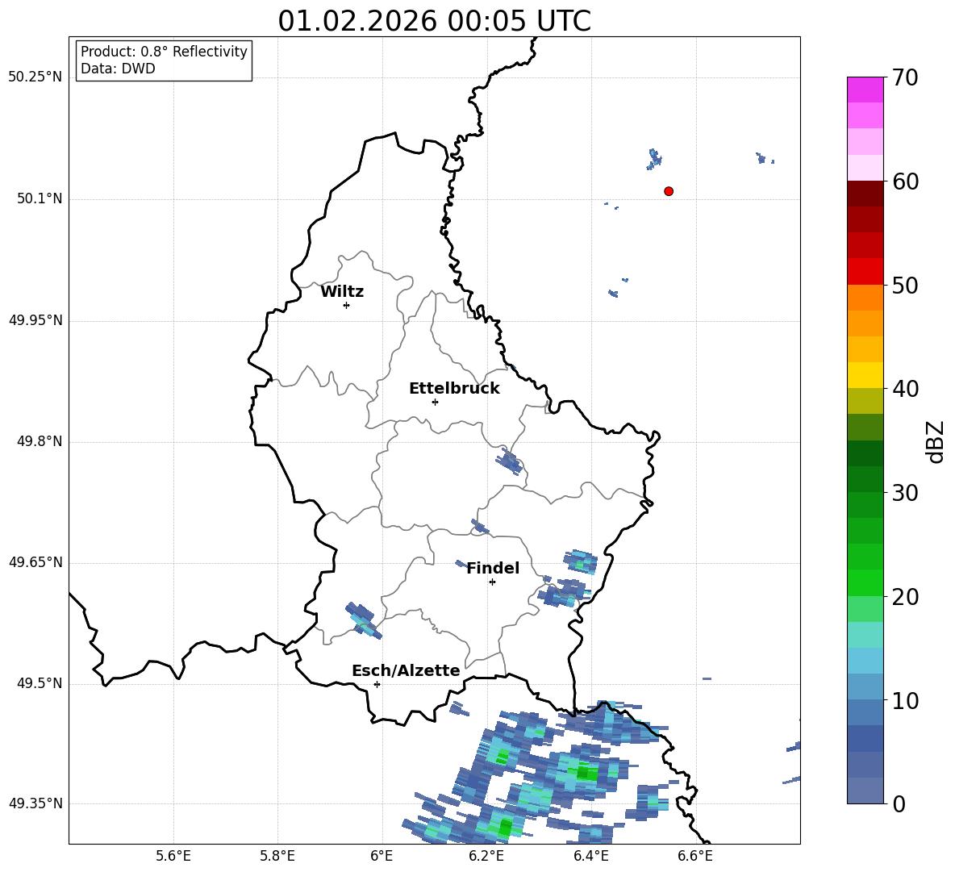The image size is (955, 872).
Task: Click the 50 tick label on colorbar
Action: (x=905, y=285)
